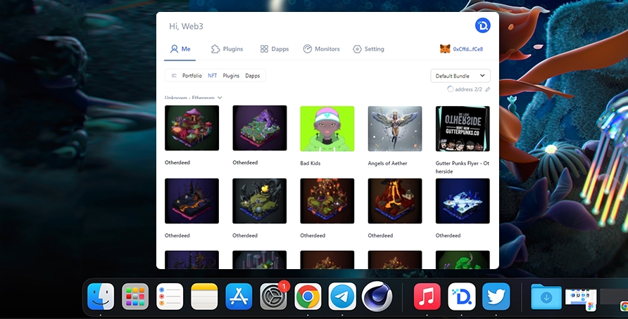The image size is (628, 319).
Task: Open the Bad Kids NFT image
Action: coord(327,129)
